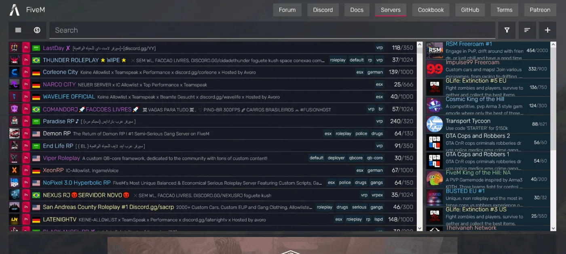Click the Search input field
566x254 pixels.
coord(272,30)
